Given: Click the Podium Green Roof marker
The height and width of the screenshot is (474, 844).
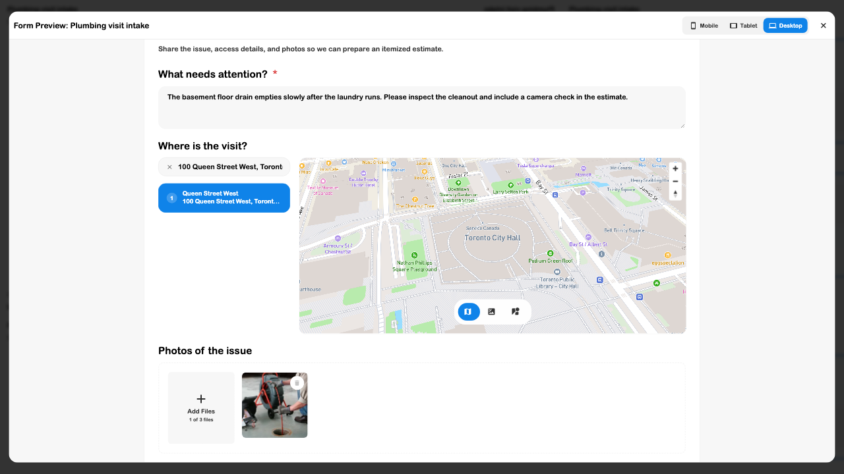Looking at the screenshot, I should pyautogui.click(x=551, y=253).
